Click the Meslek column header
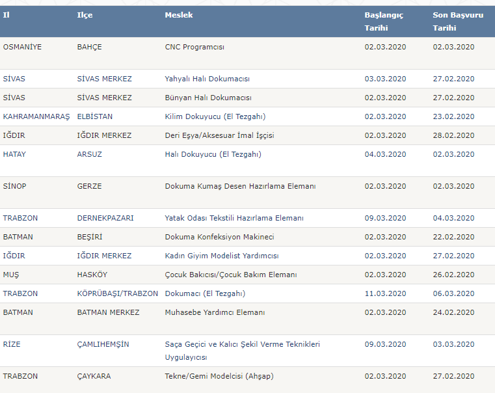 point(179,15)
